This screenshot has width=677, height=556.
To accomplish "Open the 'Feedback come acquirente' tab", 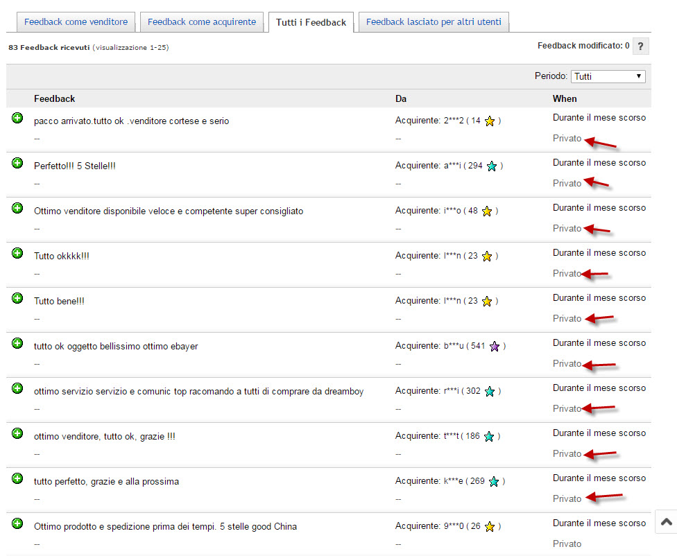I will tap(202, 22).
